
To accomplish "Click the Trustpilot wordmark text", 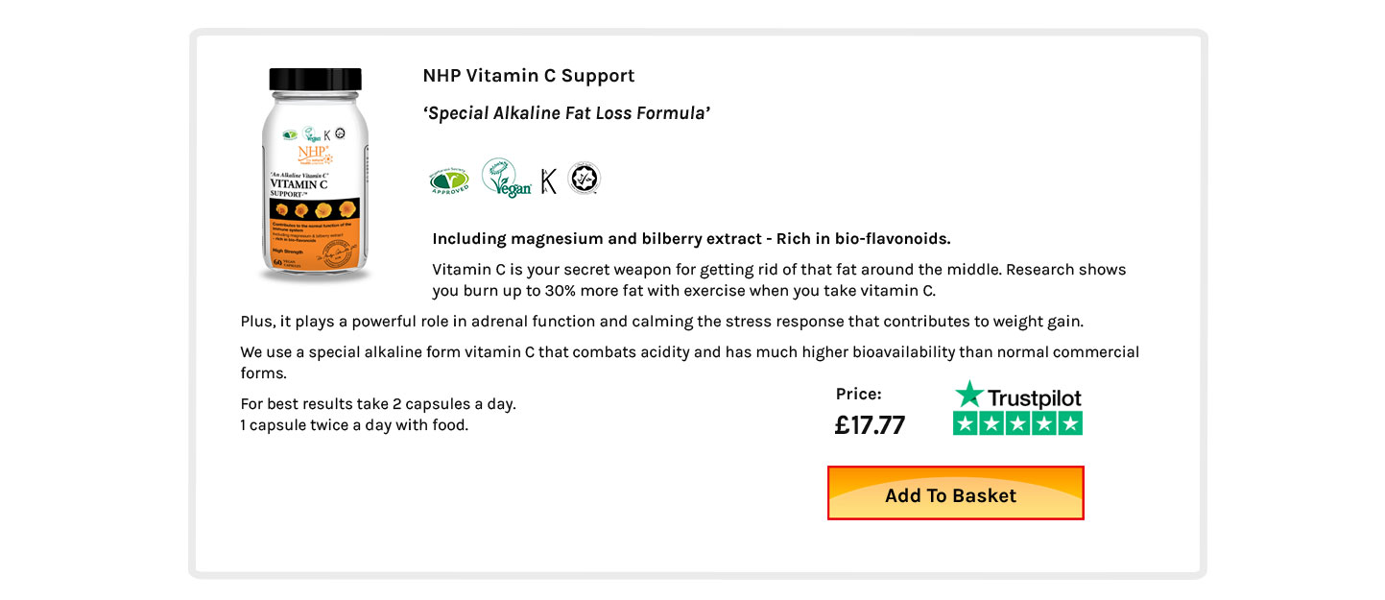I will tap(1035, 398).
